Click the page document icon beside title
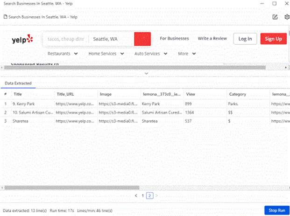 tap(6, 17)
